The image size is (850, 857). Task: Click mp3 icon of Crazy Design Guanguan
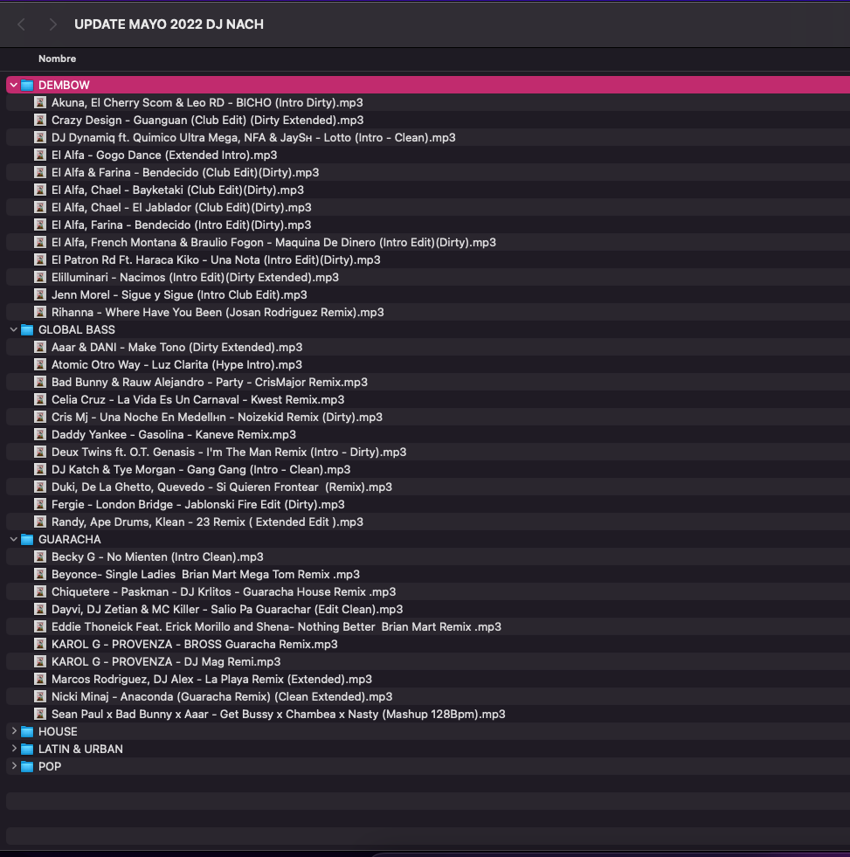[x=40, y=120]
